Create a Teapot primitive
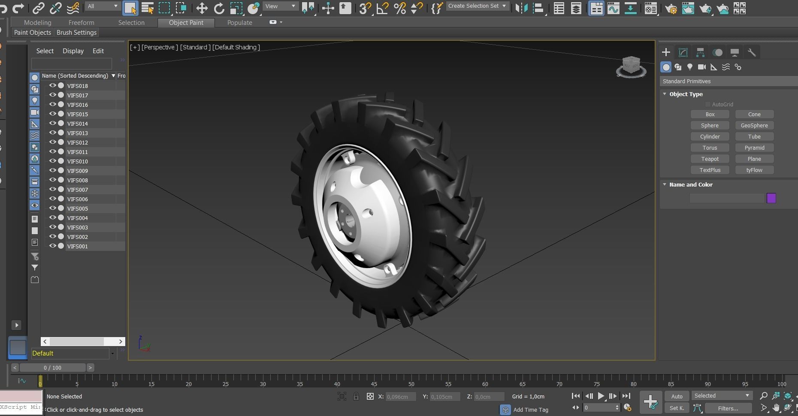Viewport: 798px width, 416px height. pos(710,159)
